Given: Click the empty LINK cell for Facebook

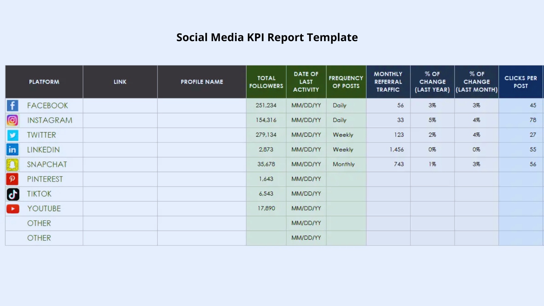Looking at the screenshot, I should (120, 106).
